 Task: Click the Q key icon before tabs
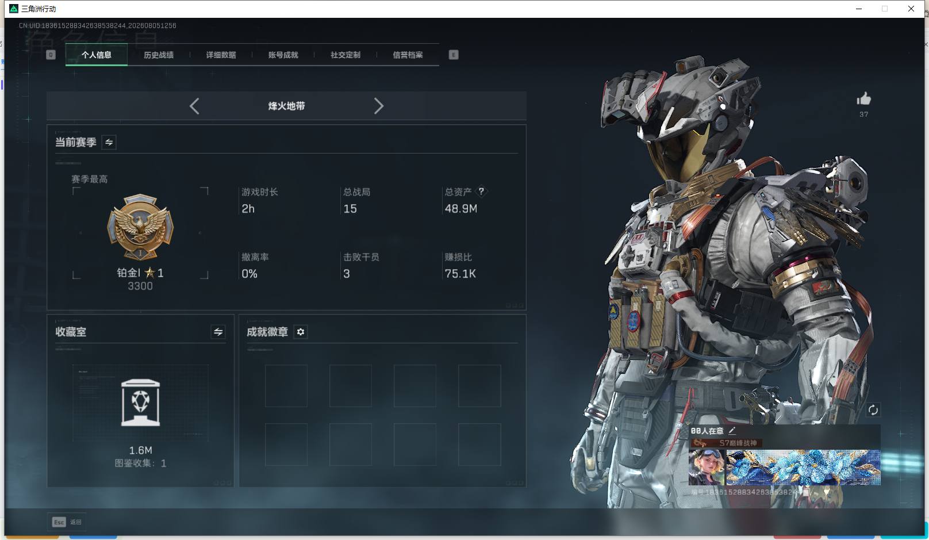coord(51,55)
